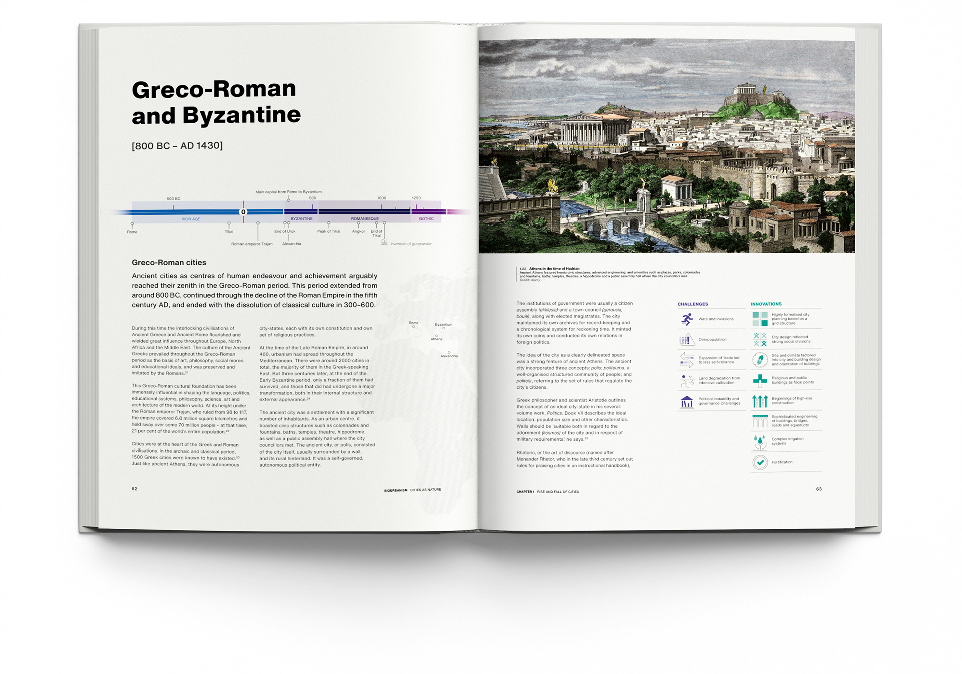Click the Athens in the time of Hadrian illustration
Screen dimensions: 962x674
[667, 146]
